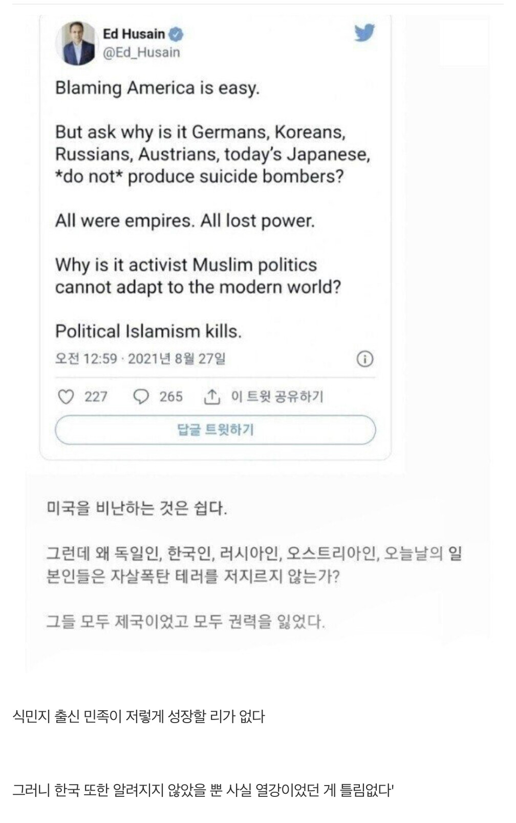This screenshot has height=823, width=516.
Task: Click the 265 replies count
Action: pyautogui.click(x=170, y=397)
